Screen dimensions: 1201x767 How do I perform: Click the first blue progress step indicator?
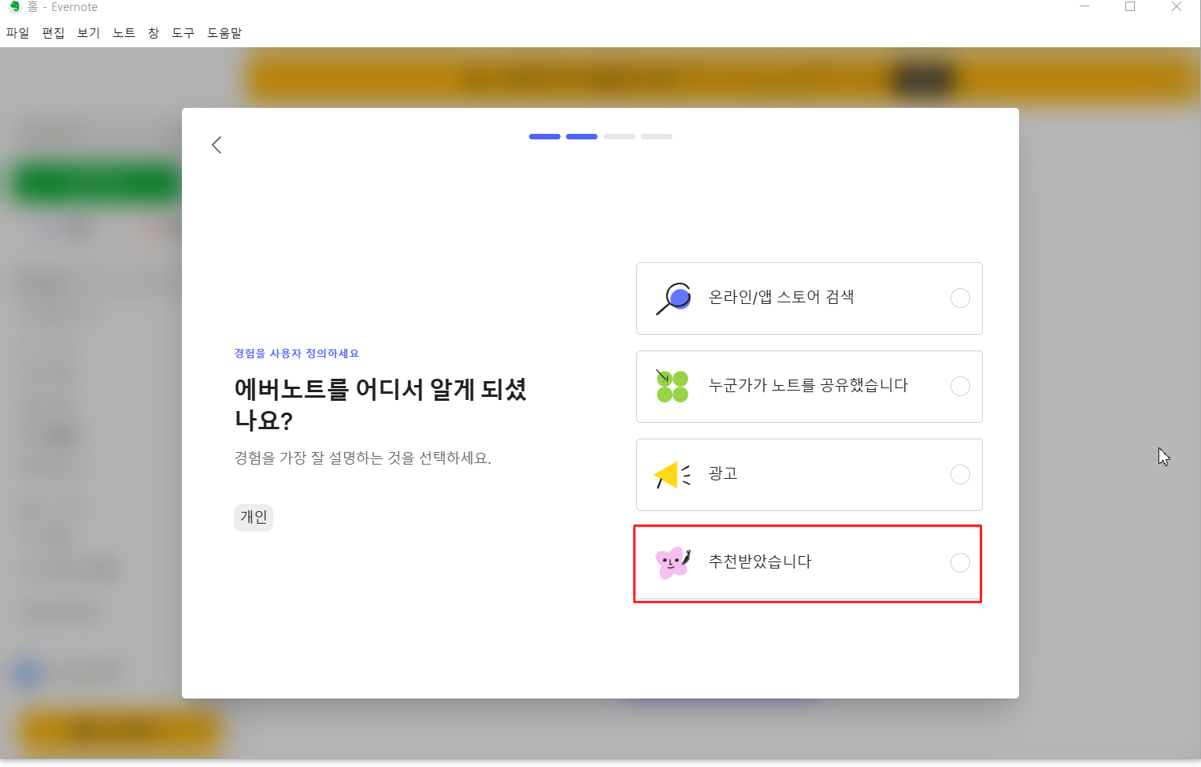coord(545,137)
